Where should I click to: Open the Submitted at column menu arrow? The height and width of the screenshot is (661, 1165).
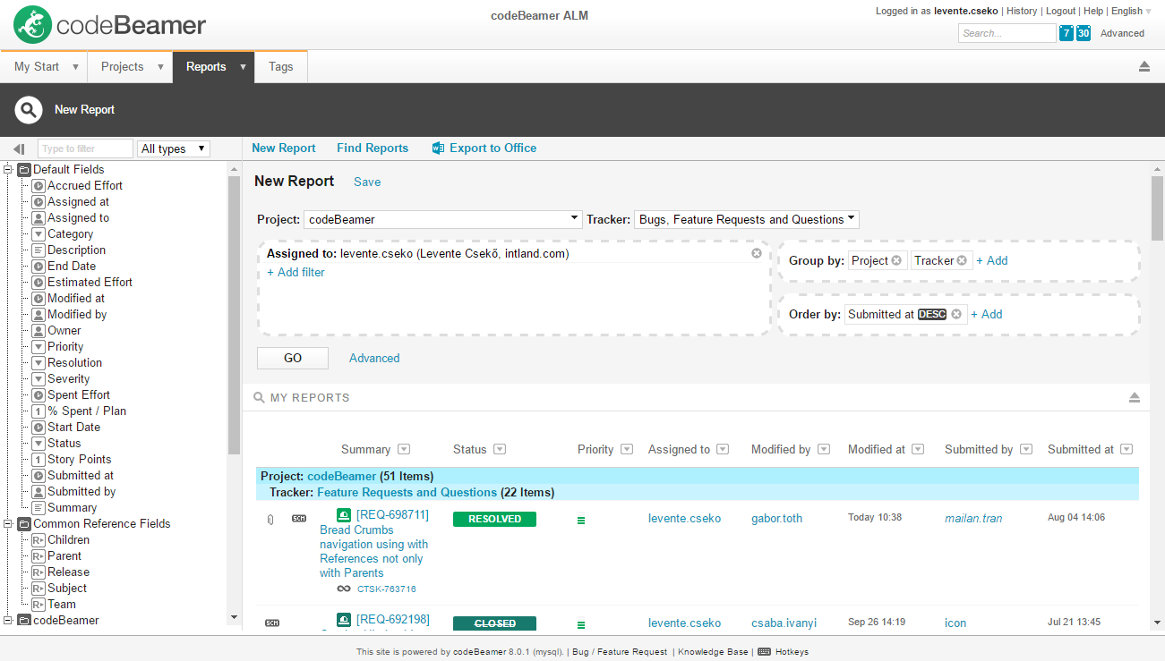pyautogui.click(x=1127, y=450)
